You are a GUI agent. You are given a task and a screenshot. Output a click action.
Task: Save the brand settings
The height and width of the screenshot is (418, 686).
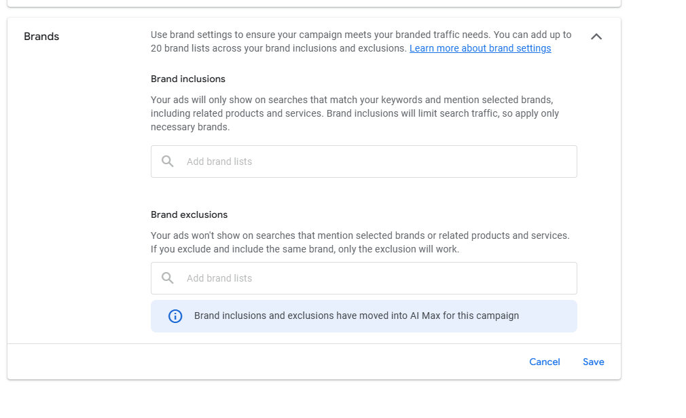click(593, 362)
